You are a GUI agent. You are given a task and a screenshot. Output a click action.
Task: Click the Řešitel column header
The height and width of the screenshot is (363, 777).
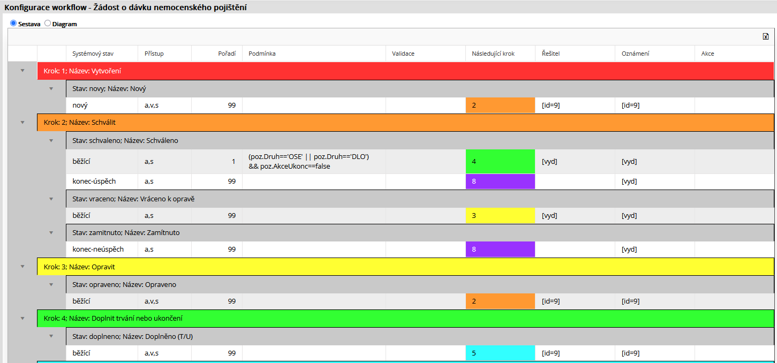click(575, 54)
